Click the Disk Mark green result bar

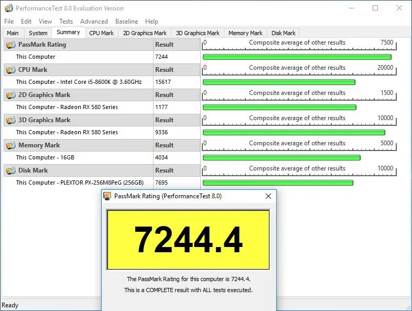[x=278, y=183]
